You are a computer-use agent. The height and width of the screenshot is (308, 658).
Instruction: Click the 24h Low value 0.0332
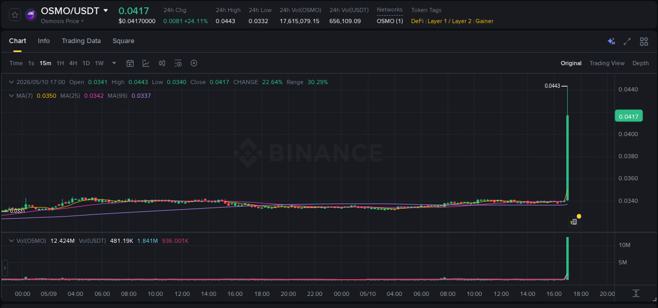coord(258,21)
